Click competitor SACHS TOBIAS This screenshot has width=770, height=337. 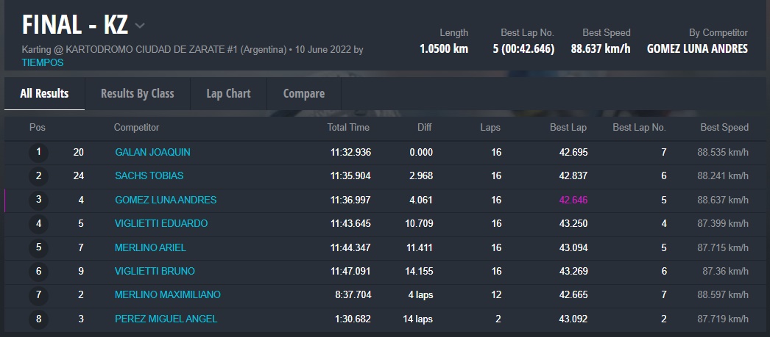149,175
